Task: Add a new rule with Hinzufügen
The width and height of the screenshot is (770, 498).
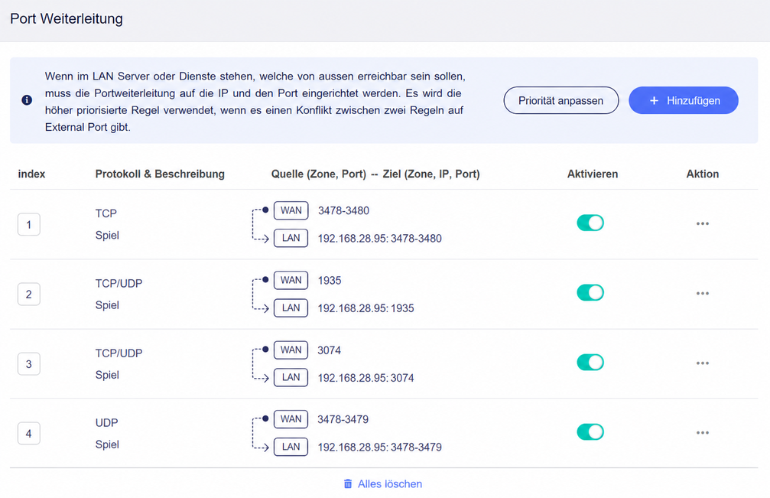Action: pos(684,101)
